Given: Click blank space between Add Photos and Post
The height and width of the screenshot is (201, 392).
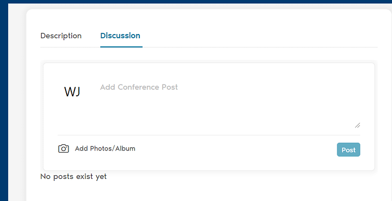Looking at the screenshot, I should point(235,149).
